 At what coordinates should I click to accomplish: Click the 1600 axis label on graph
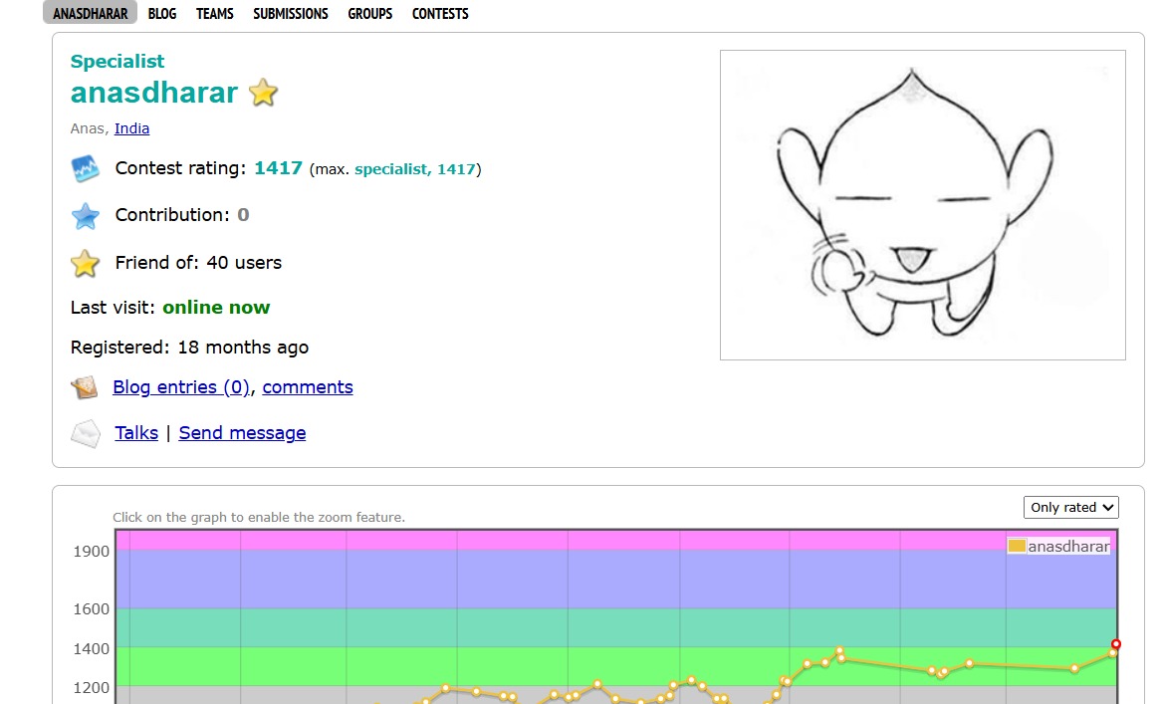point(91,609)
